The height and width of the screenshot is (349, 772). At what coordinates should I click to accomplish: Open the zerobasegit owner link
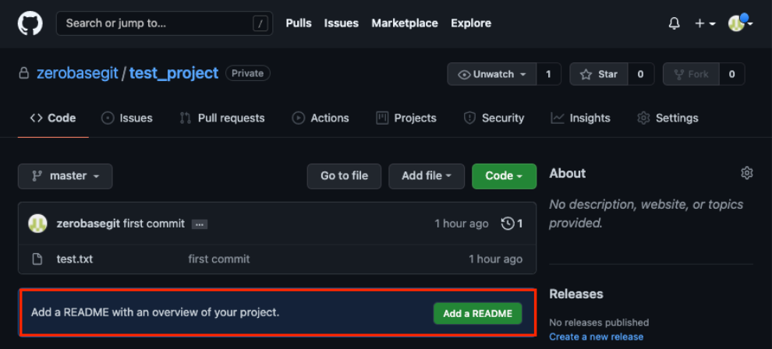pyautogui.click(x=77, y=73)
